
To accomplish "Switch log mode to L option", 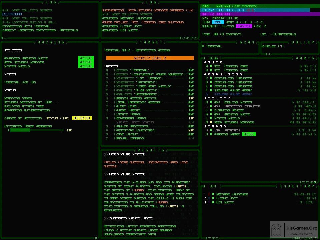I will 183,38.
